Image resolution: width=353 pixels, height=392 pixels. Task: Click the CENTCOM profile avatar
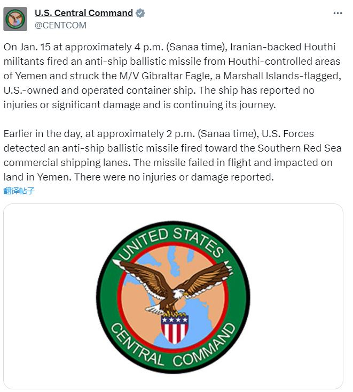point(15,19)
